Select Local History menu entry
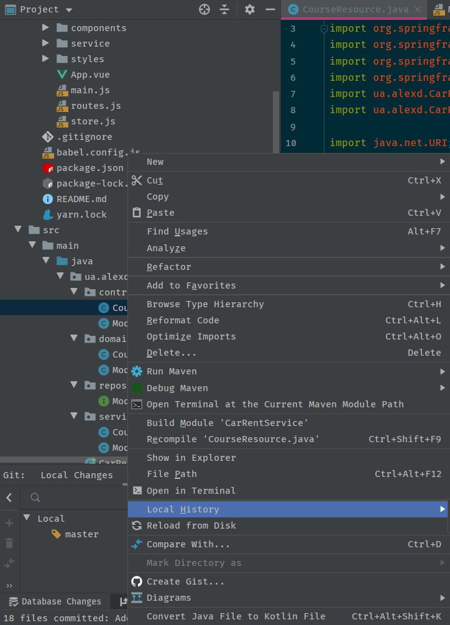 coord(183,509)
